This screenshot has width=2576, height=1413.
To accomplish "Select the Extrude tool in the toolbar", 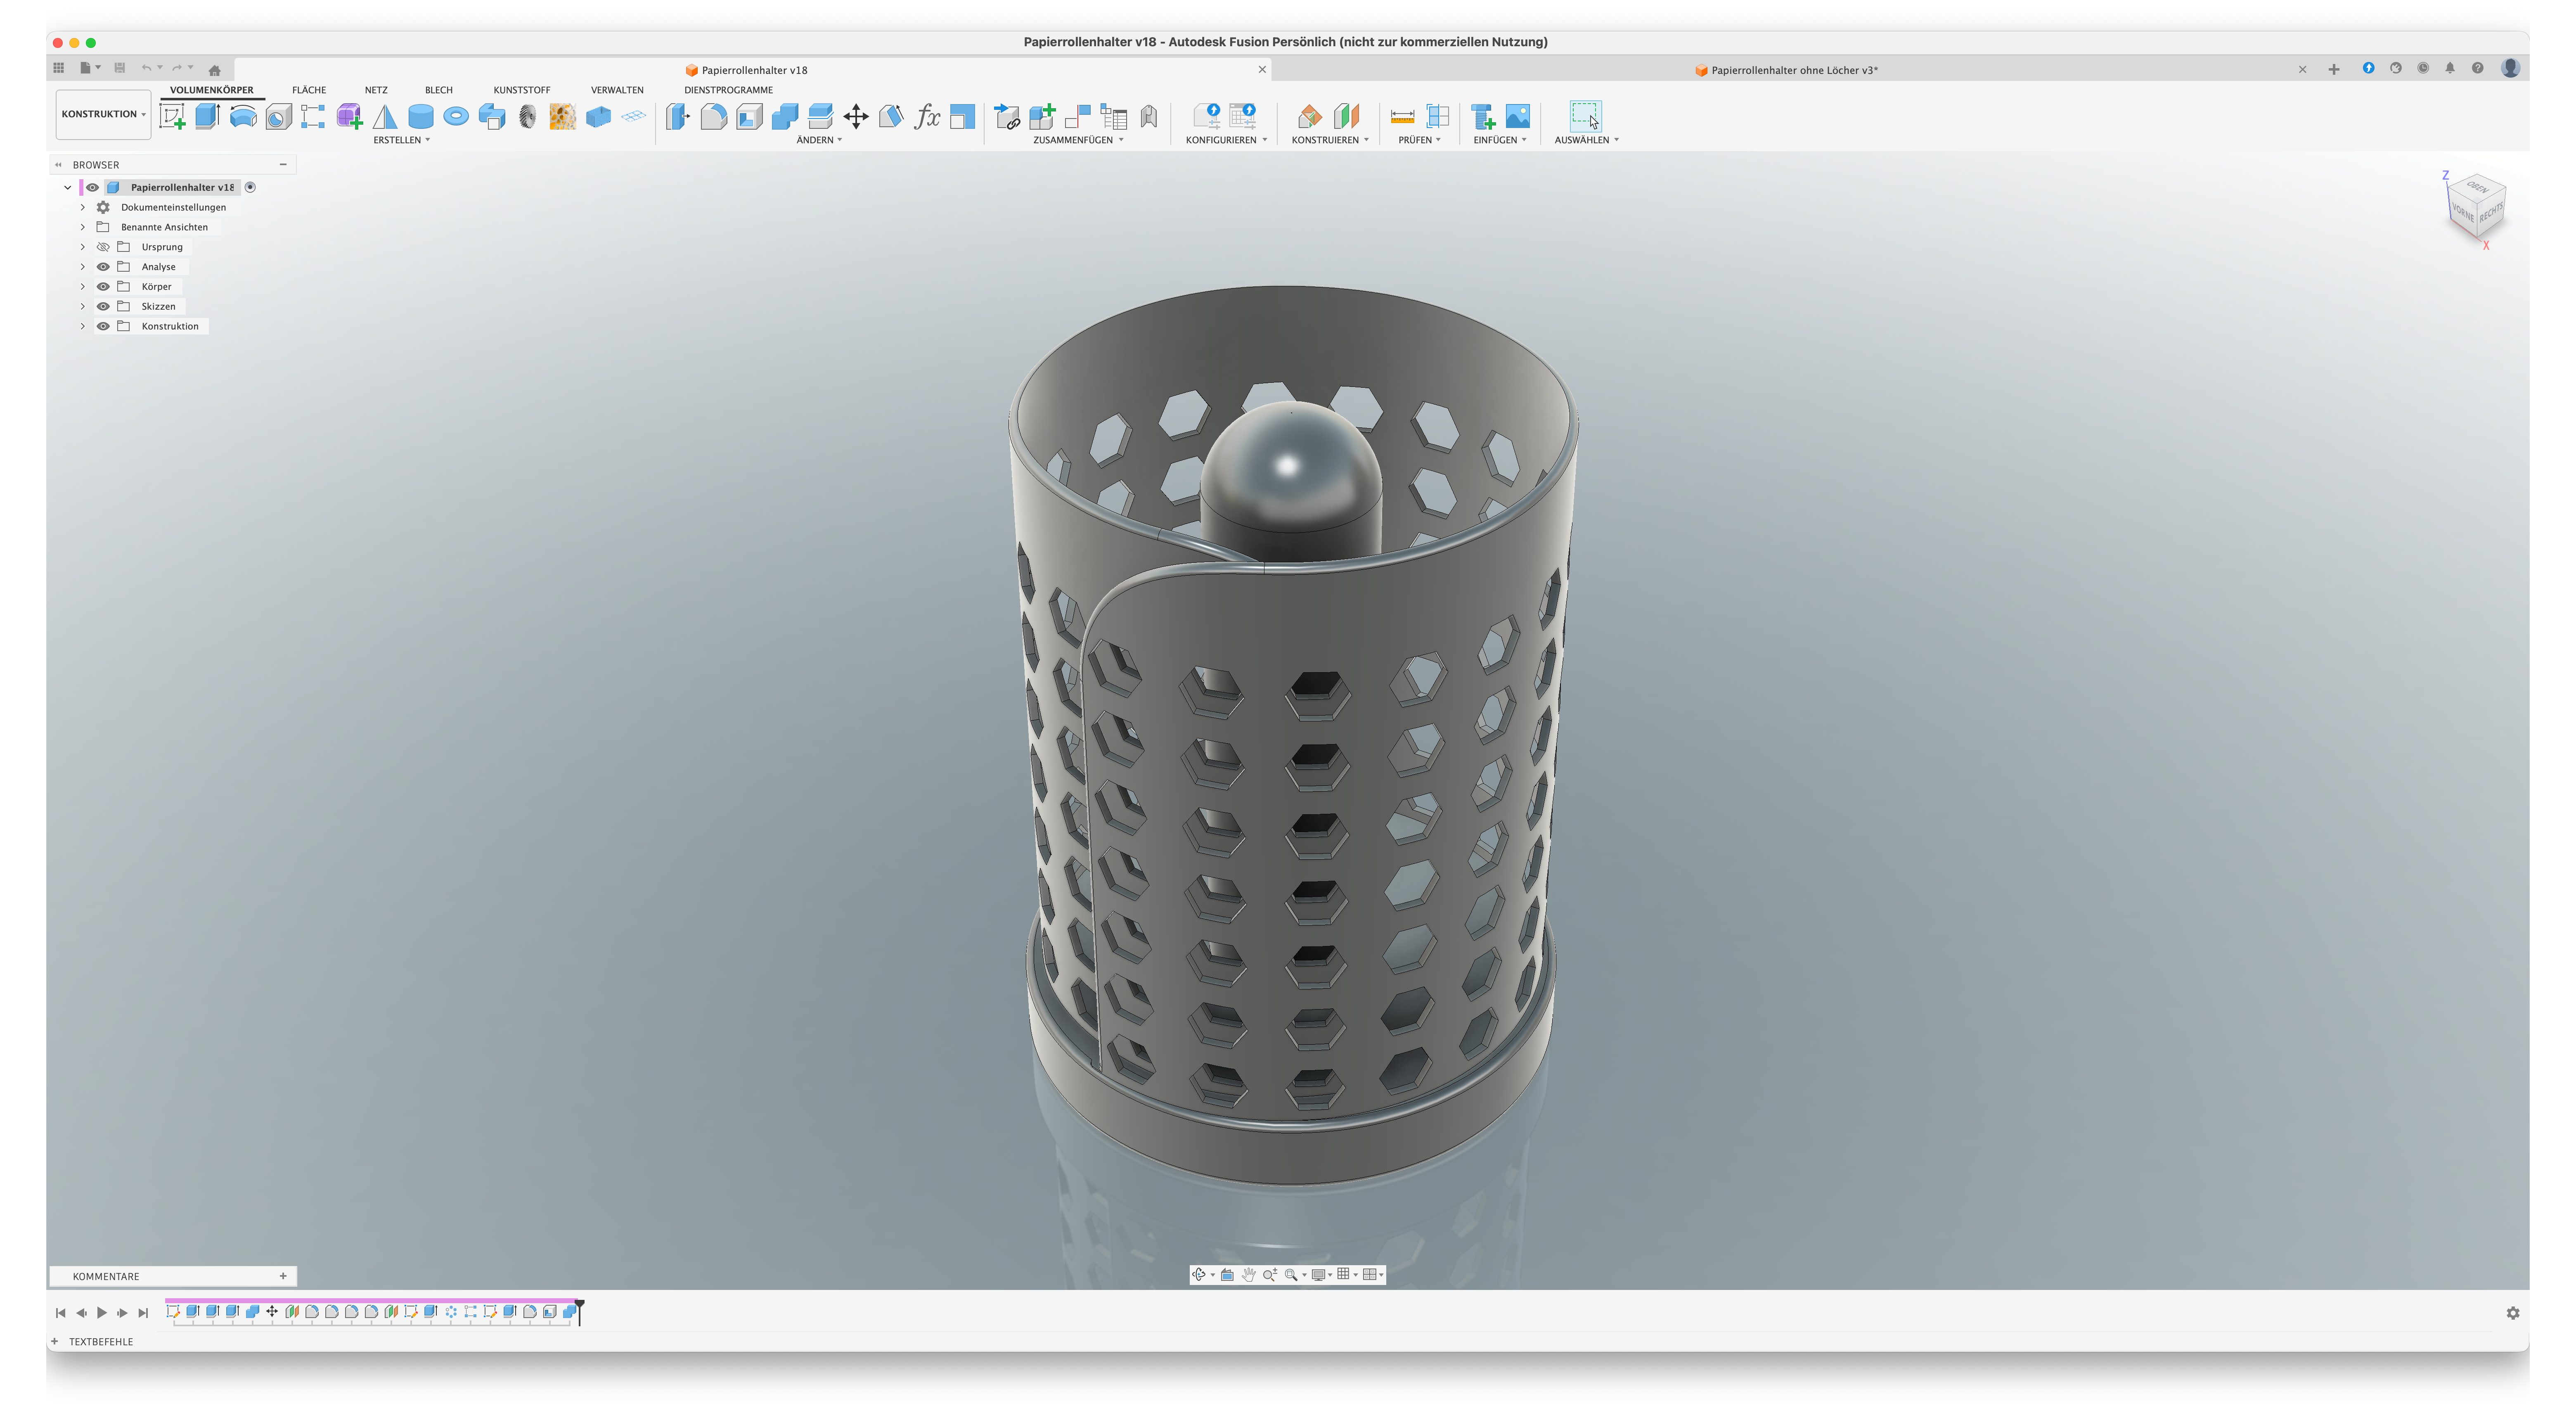I will 207,116.
